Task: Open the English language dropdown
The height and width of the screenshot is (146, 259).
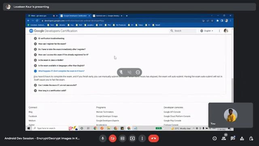Action: point(207,31)
